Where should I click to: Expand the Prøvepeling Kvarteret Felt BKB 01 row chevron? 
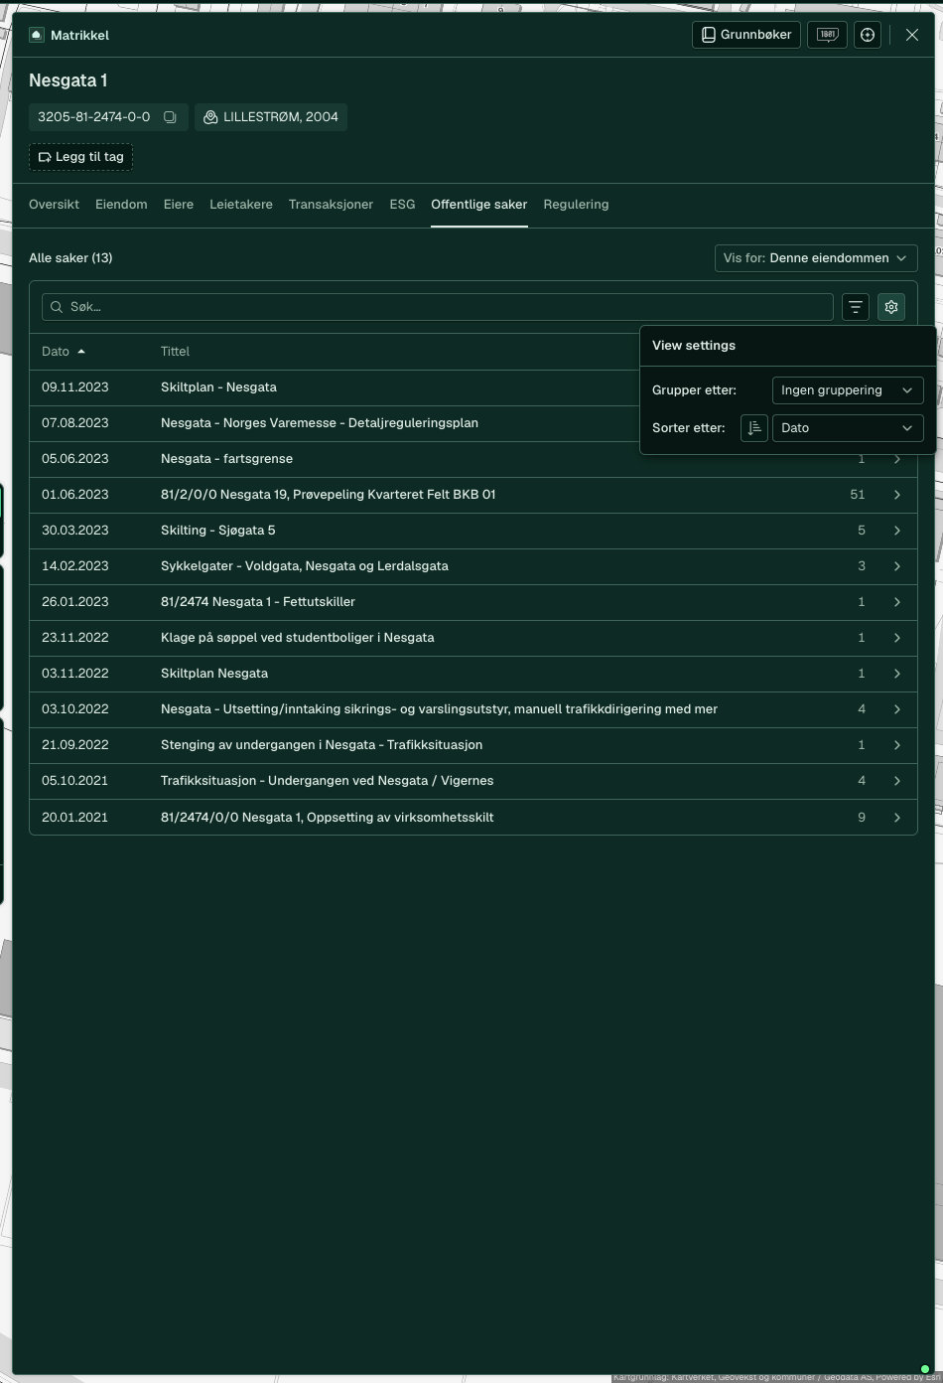897,495
